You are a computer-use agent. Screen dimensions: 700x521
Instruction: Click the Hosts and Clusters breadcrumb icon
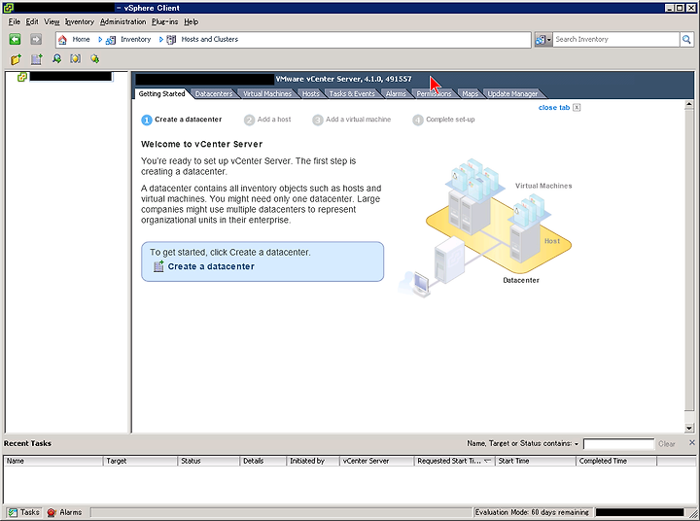171,40
